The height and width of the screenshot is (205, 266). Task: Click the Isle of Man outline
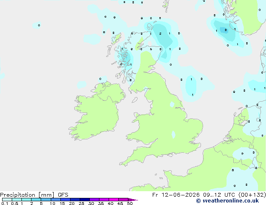point(135,100)
